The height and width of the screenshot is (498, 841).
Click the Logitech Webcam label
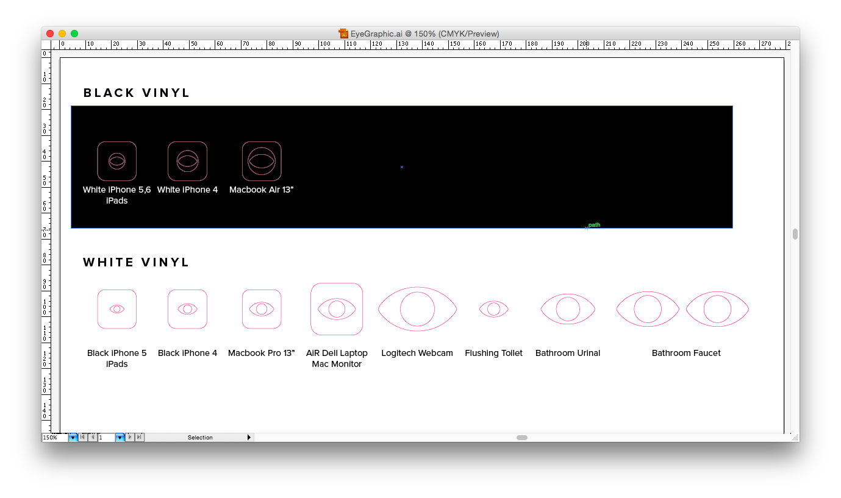[x=417, y=353]
